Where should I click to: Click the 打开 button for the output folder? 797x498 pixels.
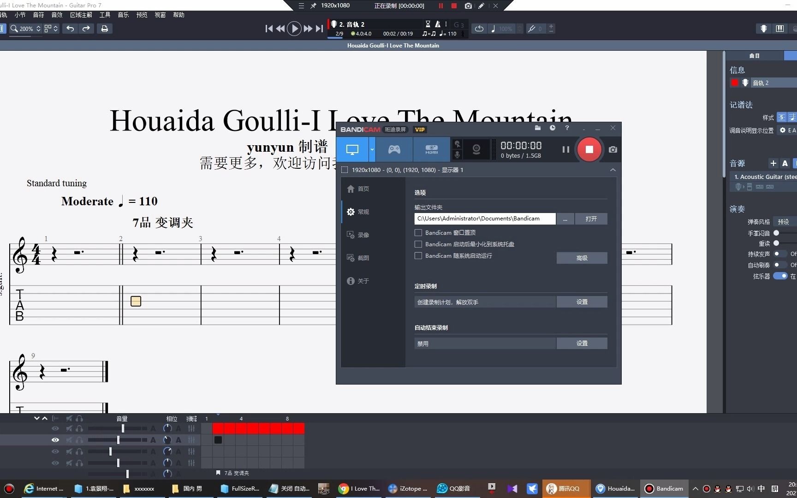pos(591,219)
